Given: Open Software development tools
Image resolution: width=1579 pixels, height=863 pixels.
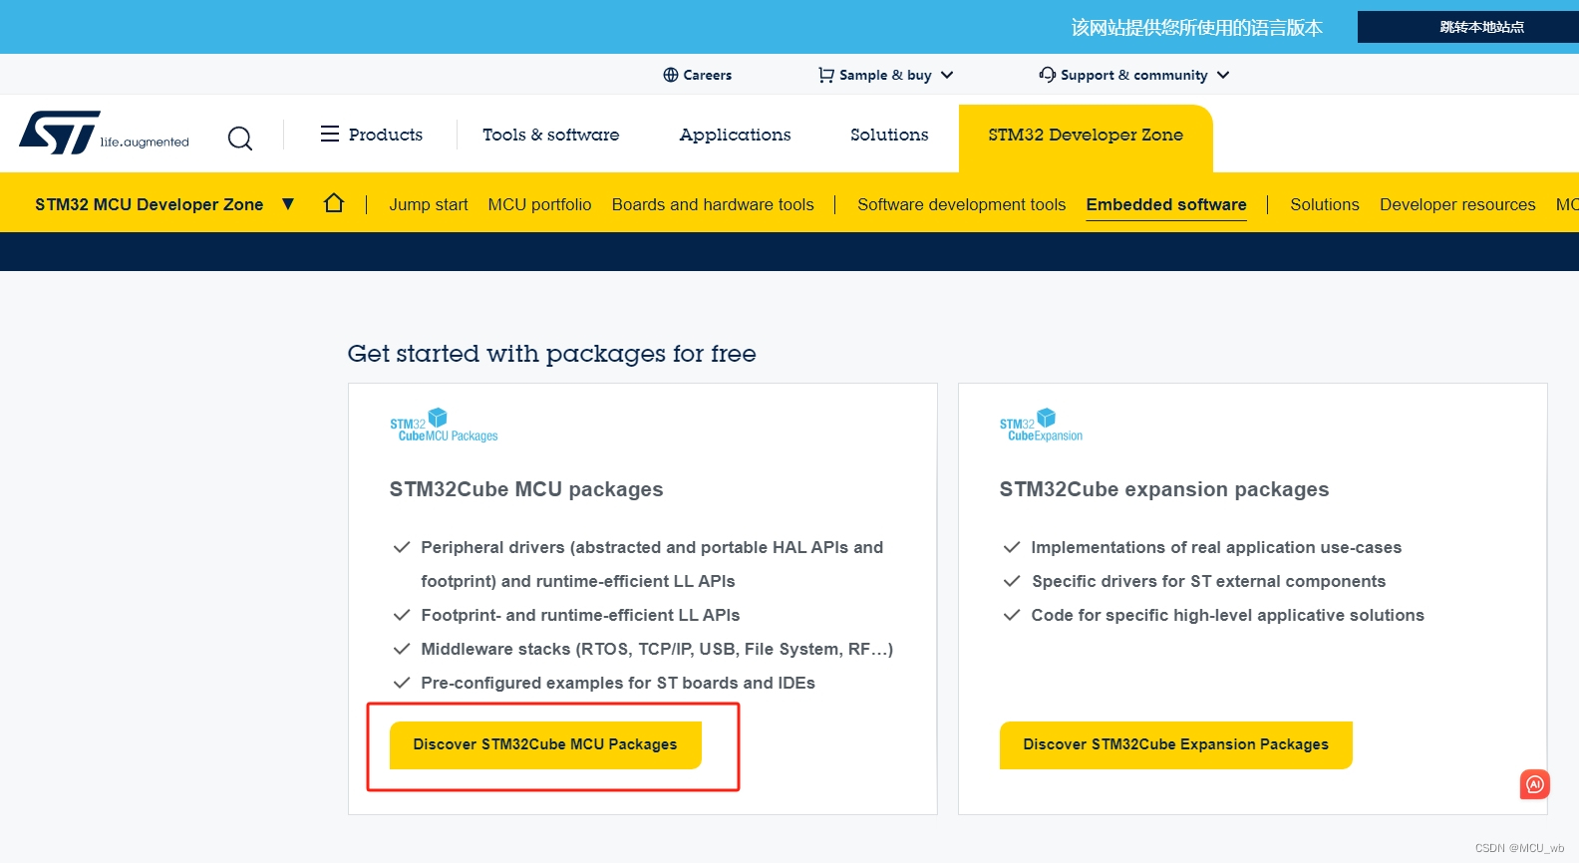Looking at the screenshot, I should (x=962, y=204).
